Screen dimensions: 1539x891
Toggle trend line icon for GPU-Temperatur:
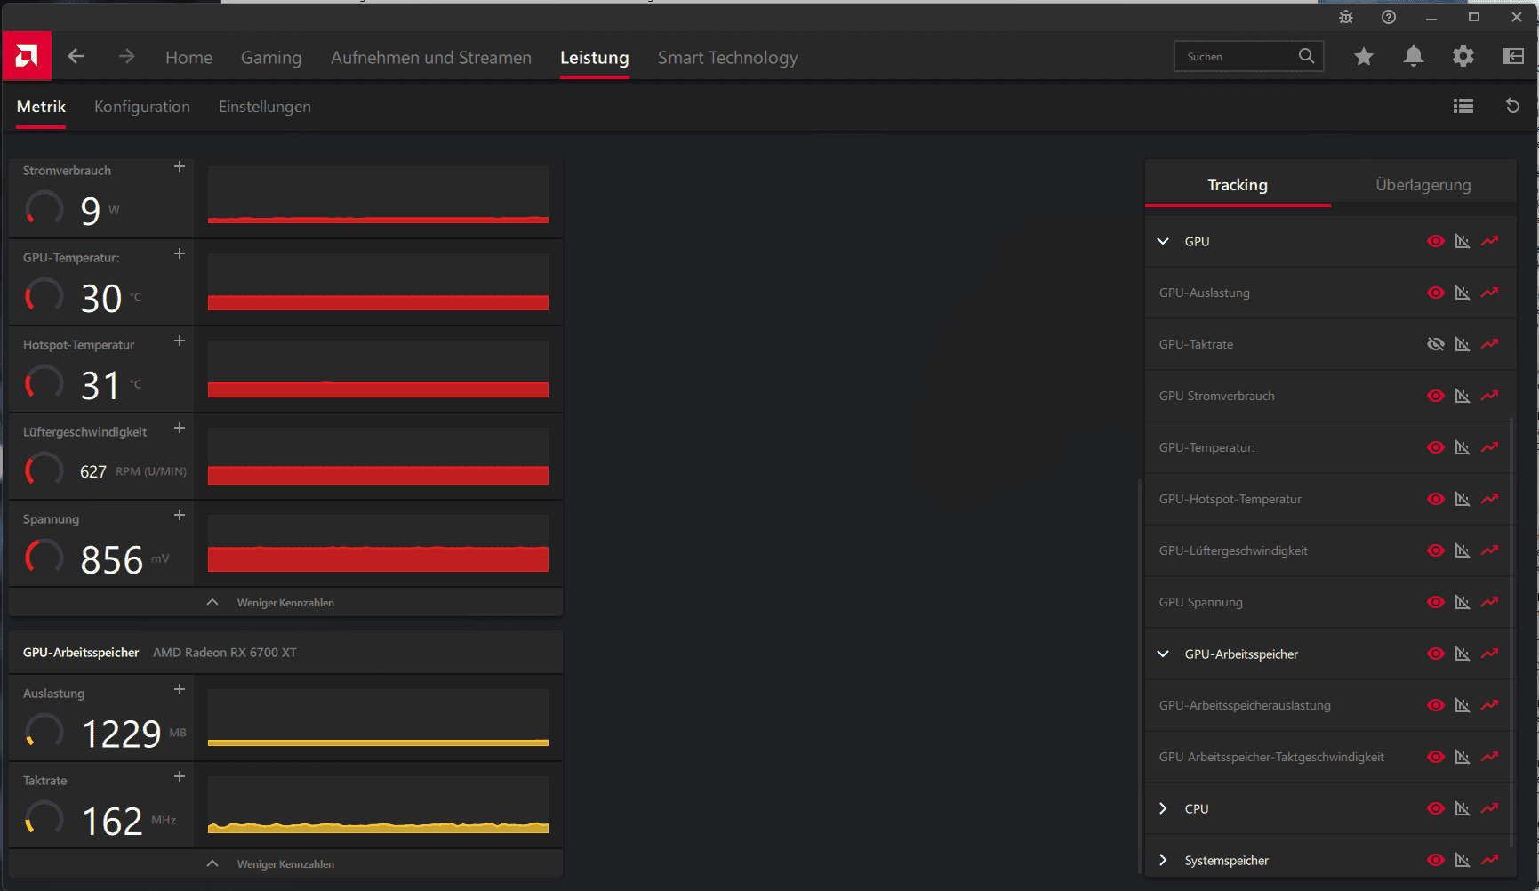tap(1490, 447)
